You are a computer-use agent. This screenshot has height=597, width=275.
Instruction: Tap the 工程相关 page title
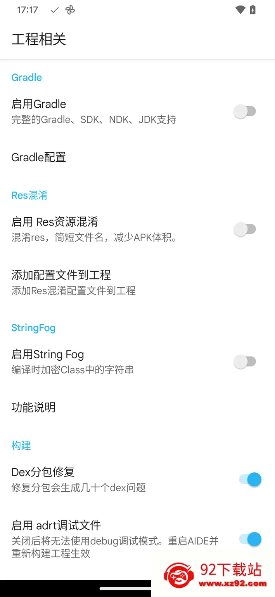(39, 40)
